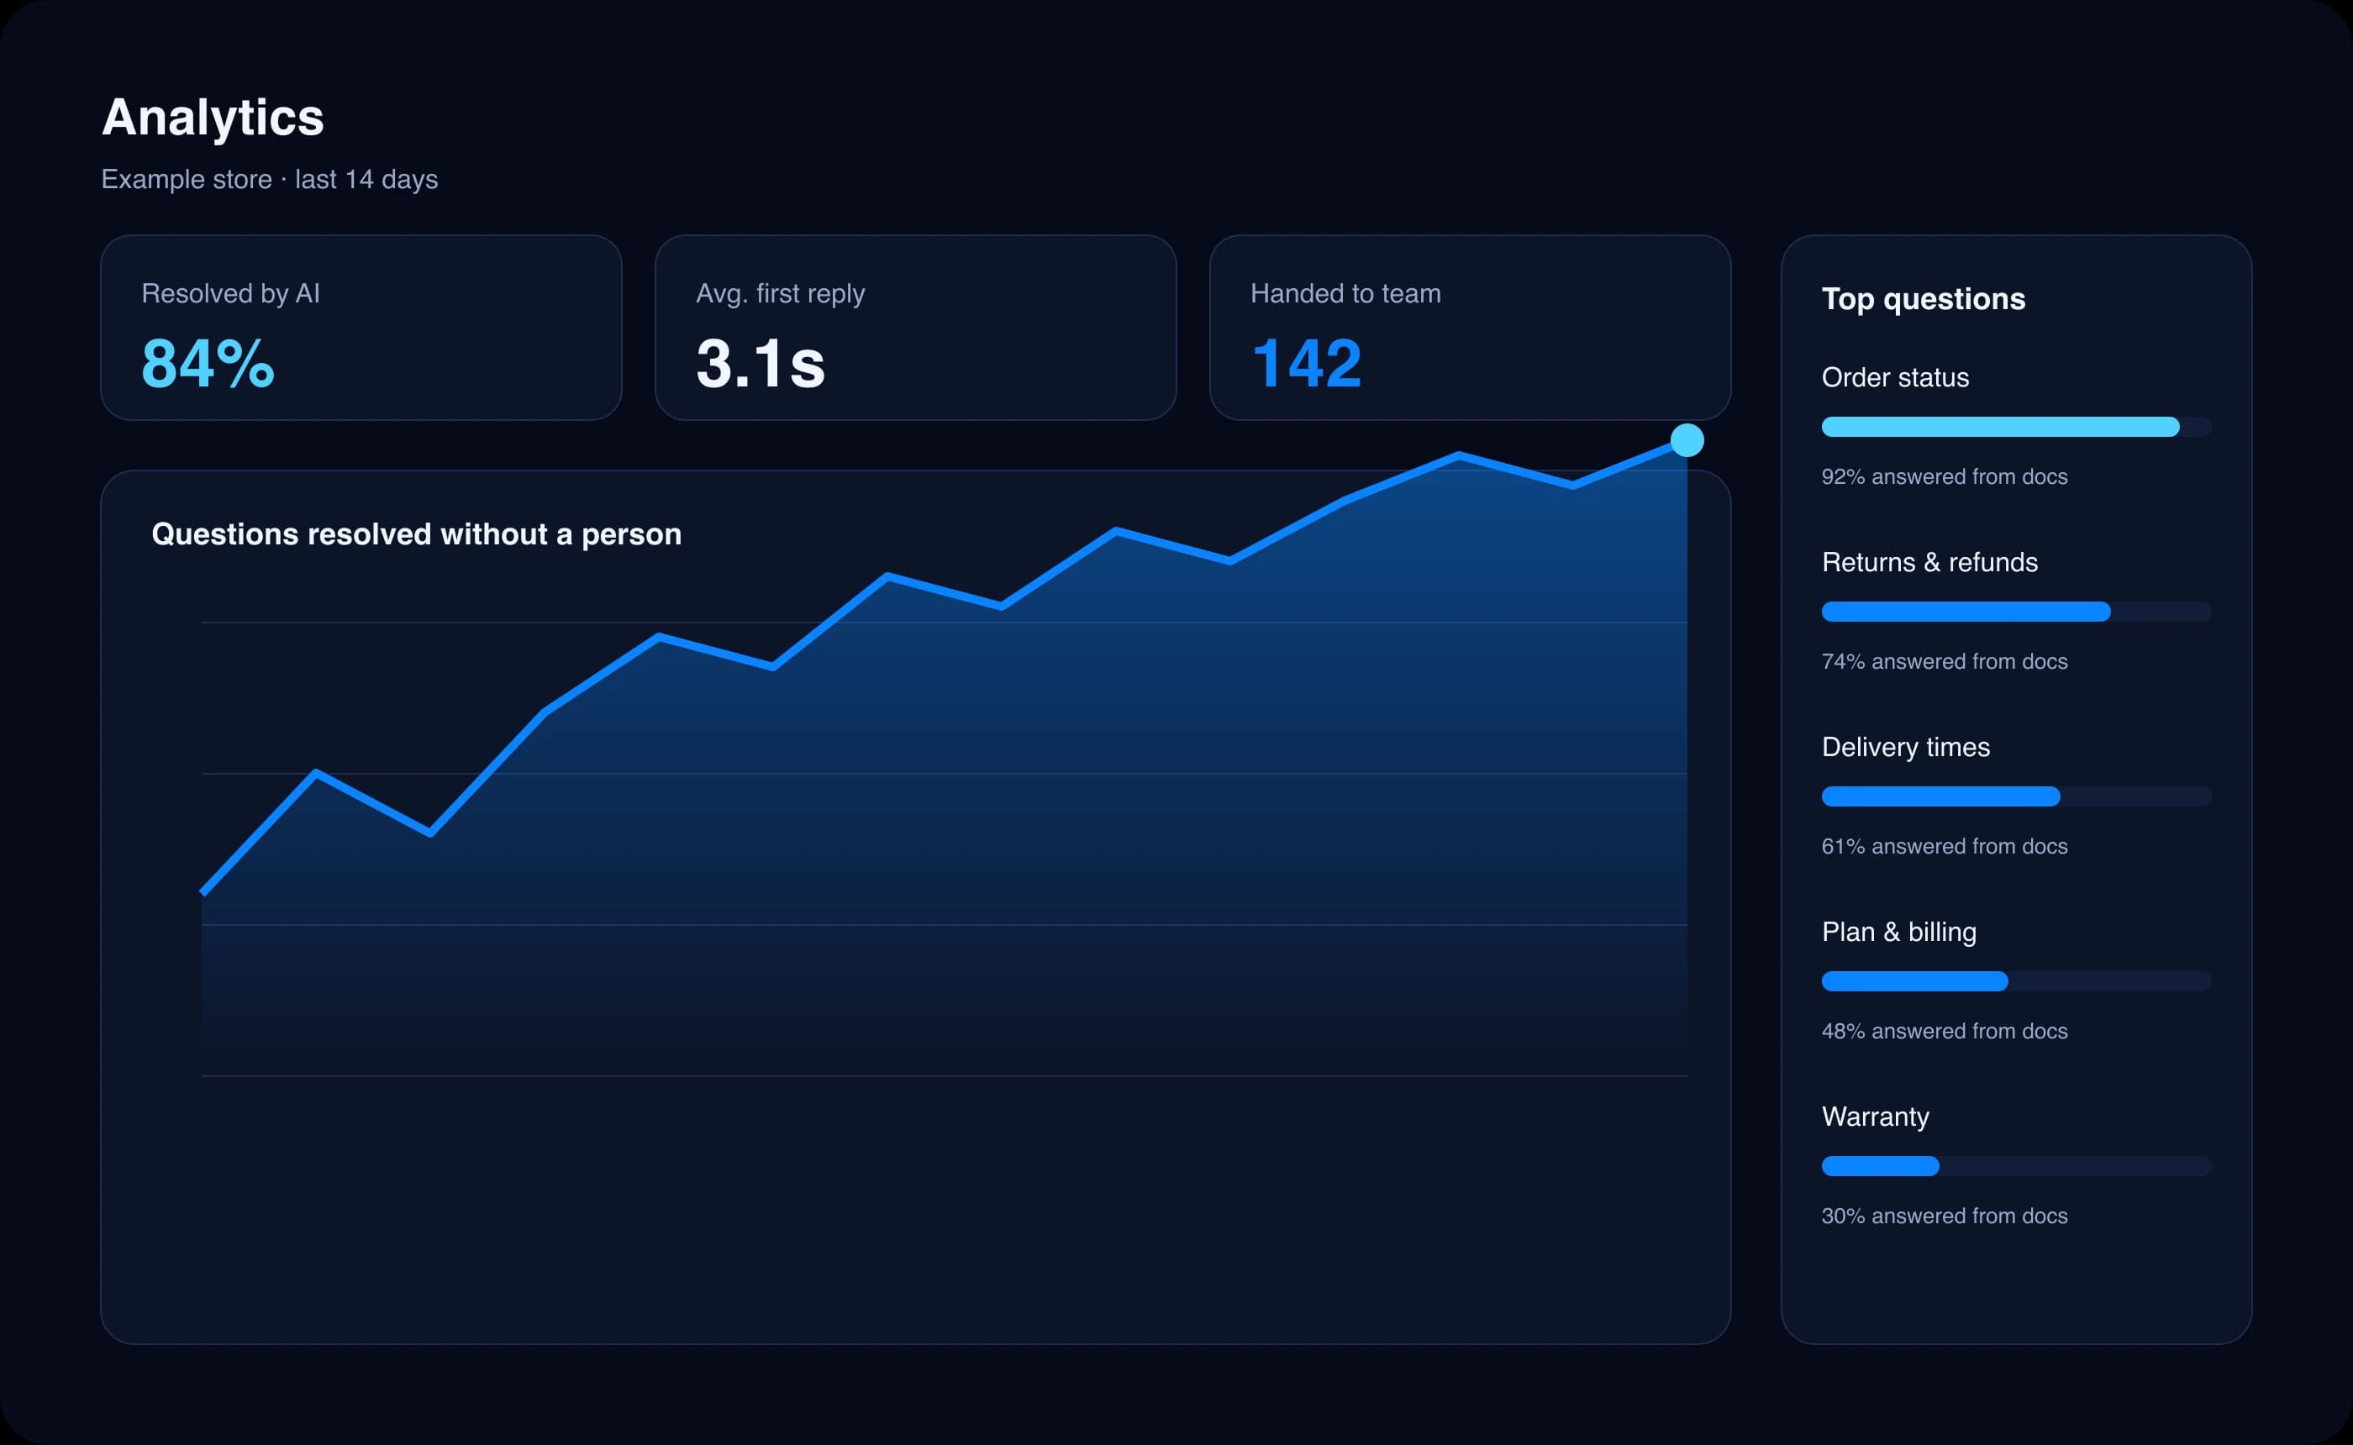The height and width of the screenshot is (1445, 2353).
Task: Click '48% answered from docs' text
Action: coord(1944,1031)
